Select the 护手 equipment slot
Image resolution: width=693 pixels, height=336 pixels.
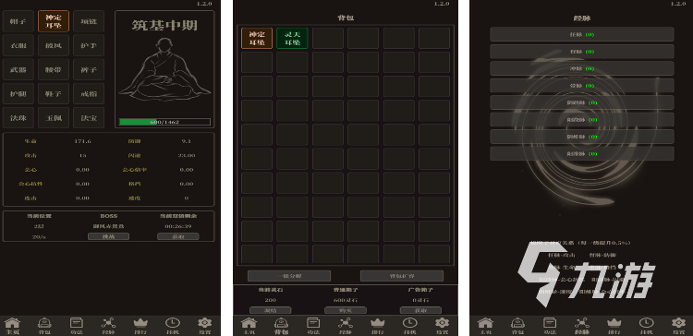[x=89, y=45]
